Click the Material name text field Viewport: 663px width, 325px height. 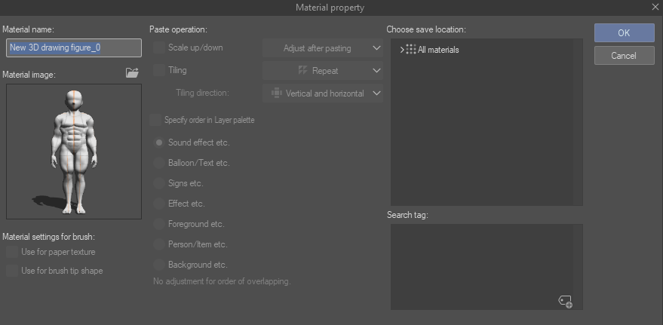click(x=74, y=48)
